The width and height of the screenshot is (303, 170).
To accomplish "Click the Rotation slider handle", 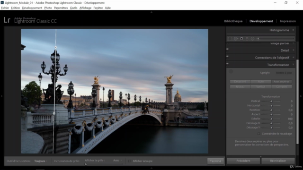I will 271,110.
